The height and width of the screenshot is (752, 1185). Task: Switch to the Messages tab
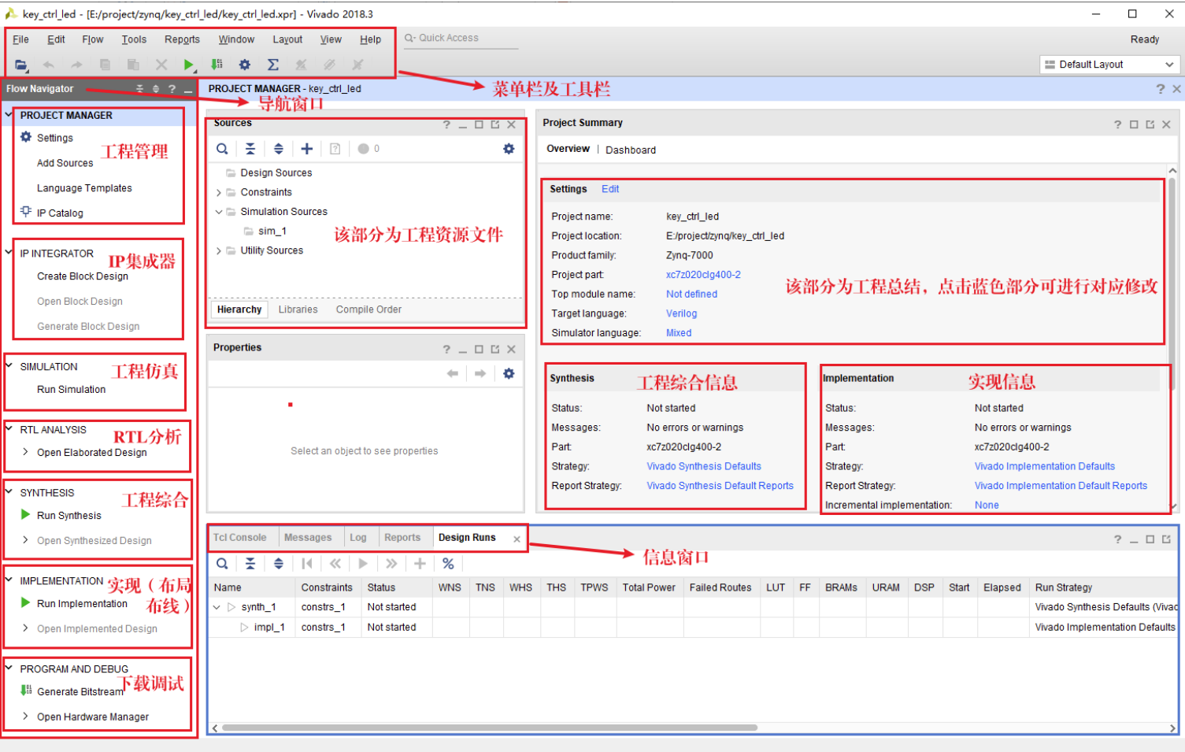point(308,538)
